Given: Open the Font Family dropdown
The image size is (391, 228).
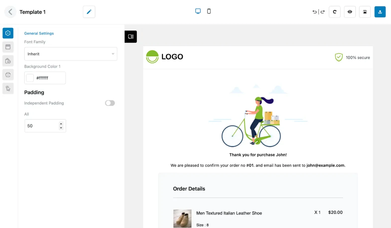Looking at the screenshot, I should coord(70,54).
